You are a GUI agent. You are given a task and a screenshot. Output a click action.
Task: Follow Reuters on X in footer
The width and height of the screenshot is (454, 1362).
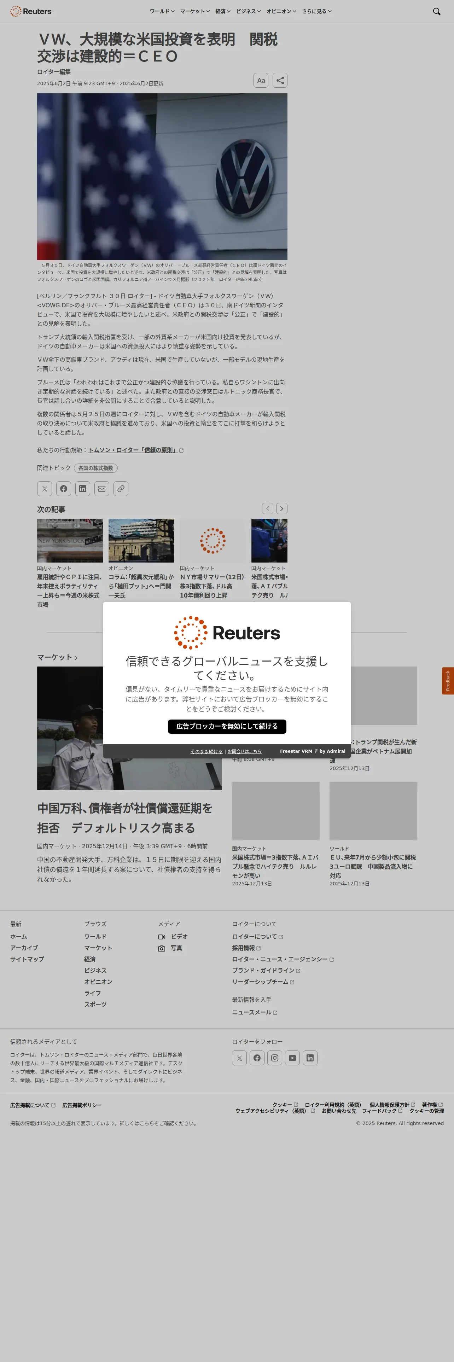[x=239, y=1058]
